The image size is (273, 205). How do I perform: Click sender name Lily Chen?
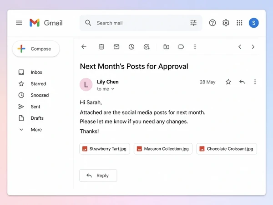[x=108, y=82]
